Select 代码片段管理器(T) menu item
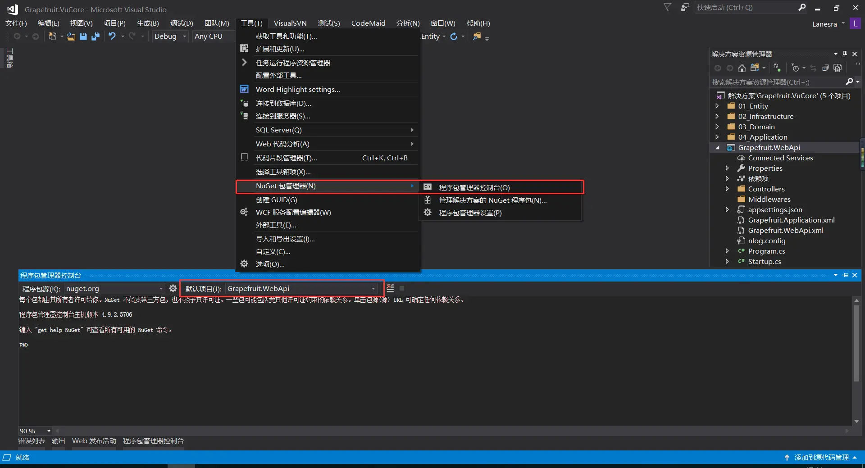 [x=328, y=158]
